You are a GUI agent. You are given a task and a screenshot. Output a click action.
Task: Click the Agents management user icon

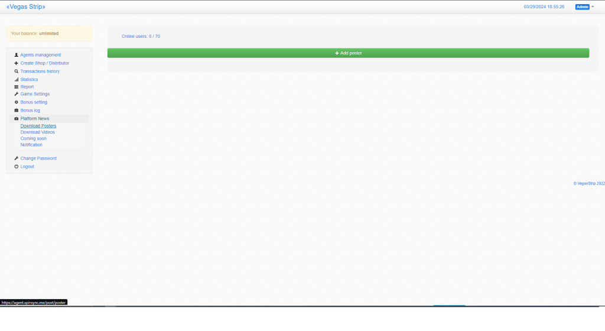[x=16, y=55]
